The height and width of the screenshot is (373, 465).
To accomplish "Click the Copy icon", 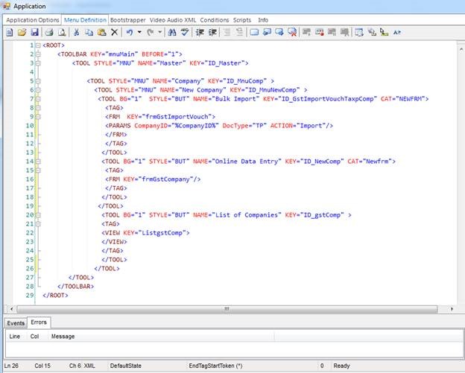I will [89, 32].
